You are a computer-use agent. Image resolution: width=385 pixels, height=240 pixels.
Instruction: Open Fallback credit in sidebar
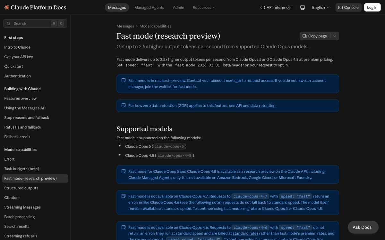17,137
